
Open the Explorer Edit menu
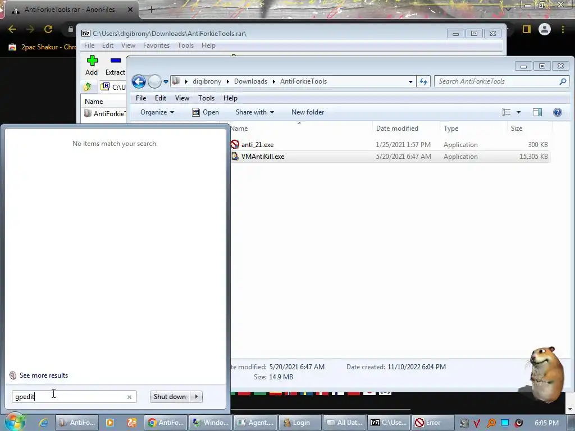click(x=160, y=98)
